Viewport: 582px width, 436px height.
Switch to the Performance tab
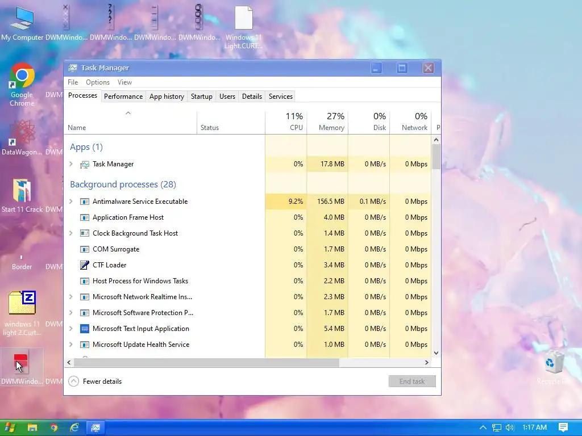pos(123,97)
